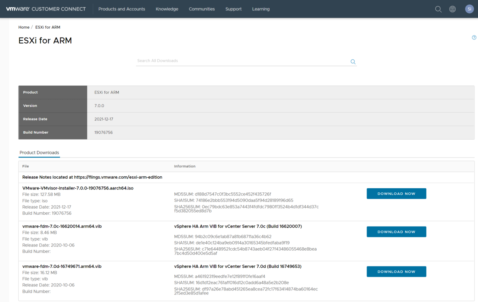Open the header search magnifier icon

coord(438,9)
